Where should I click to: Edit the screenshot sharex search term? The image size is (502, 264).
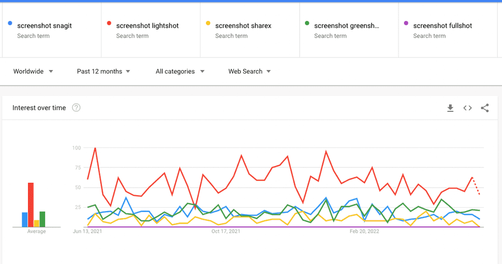point(243,25)
